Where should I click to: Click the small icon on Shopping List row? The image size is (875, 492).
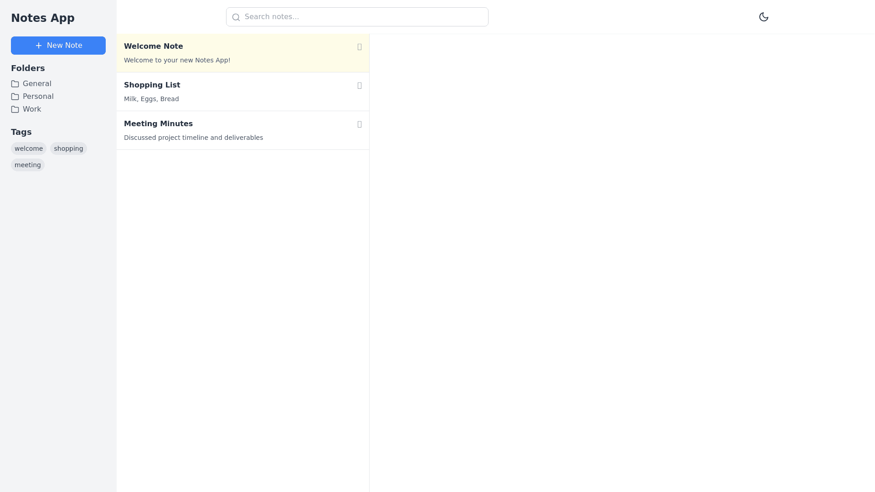[360, 86]
